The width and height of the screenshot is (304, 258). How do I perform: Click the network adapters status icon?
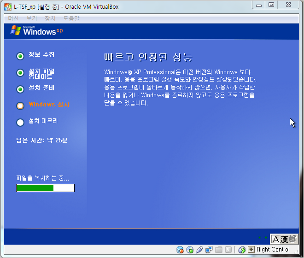tap(209, 250)
